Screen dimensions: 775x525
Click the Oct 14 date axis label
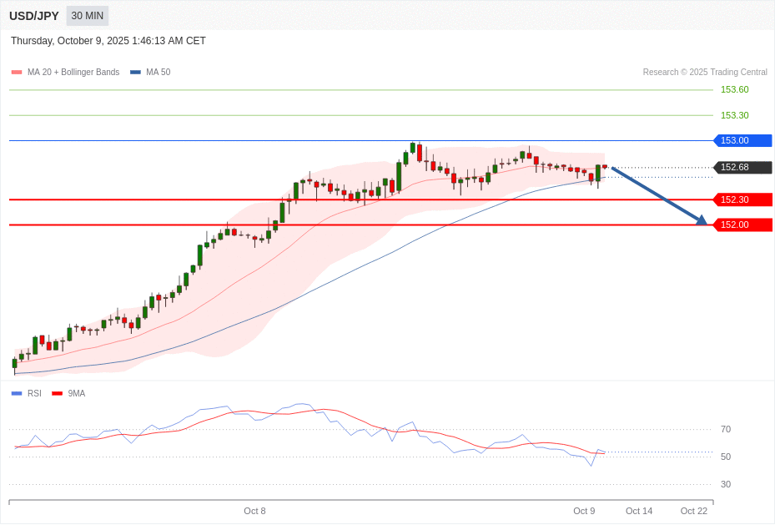[639, 511]
